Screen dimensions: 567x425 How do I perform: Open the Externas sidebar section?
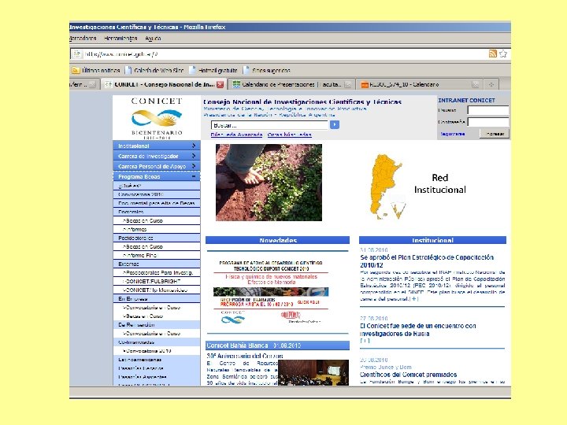pos(156,264)
